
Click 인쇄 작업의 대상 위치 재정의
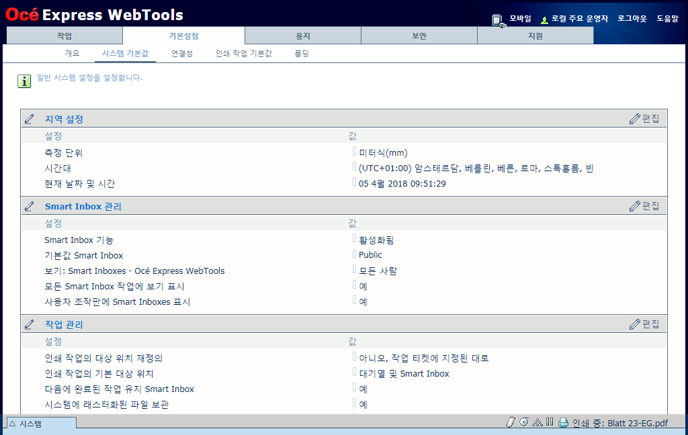tap(103, 358)
